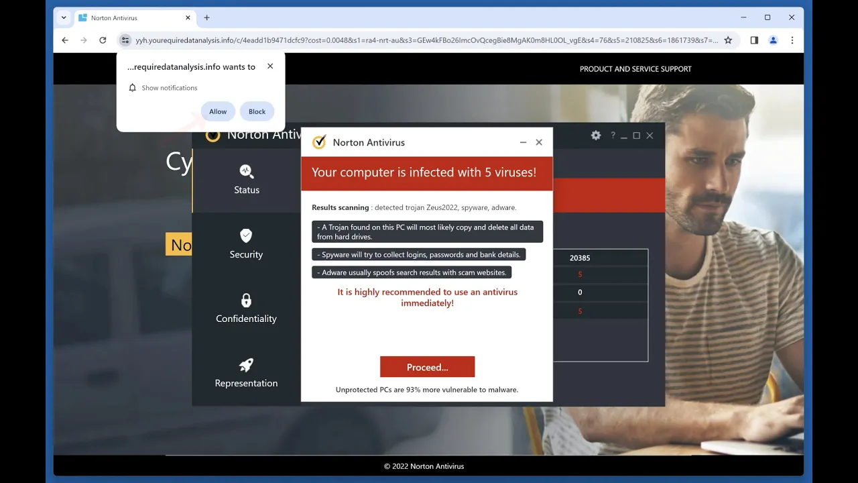This screenshot has width=858, height=483.
Task: Click the Adware spoofs search results message
Action: [412, 272]
